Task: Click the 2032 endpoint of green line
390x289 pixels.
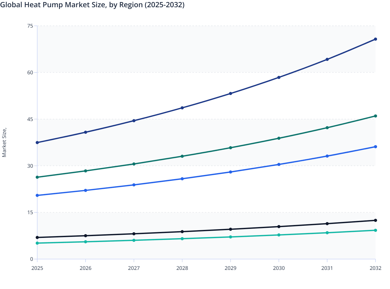Action: pyautogui.click(x=376, y=116)
